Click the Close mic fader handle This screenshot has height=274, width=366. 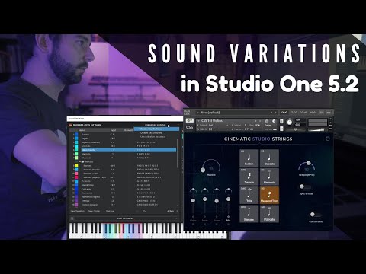pos(193,200)
